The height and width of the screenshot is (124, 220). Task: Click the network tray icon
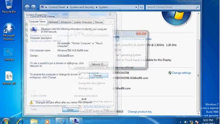click(191, 122)
